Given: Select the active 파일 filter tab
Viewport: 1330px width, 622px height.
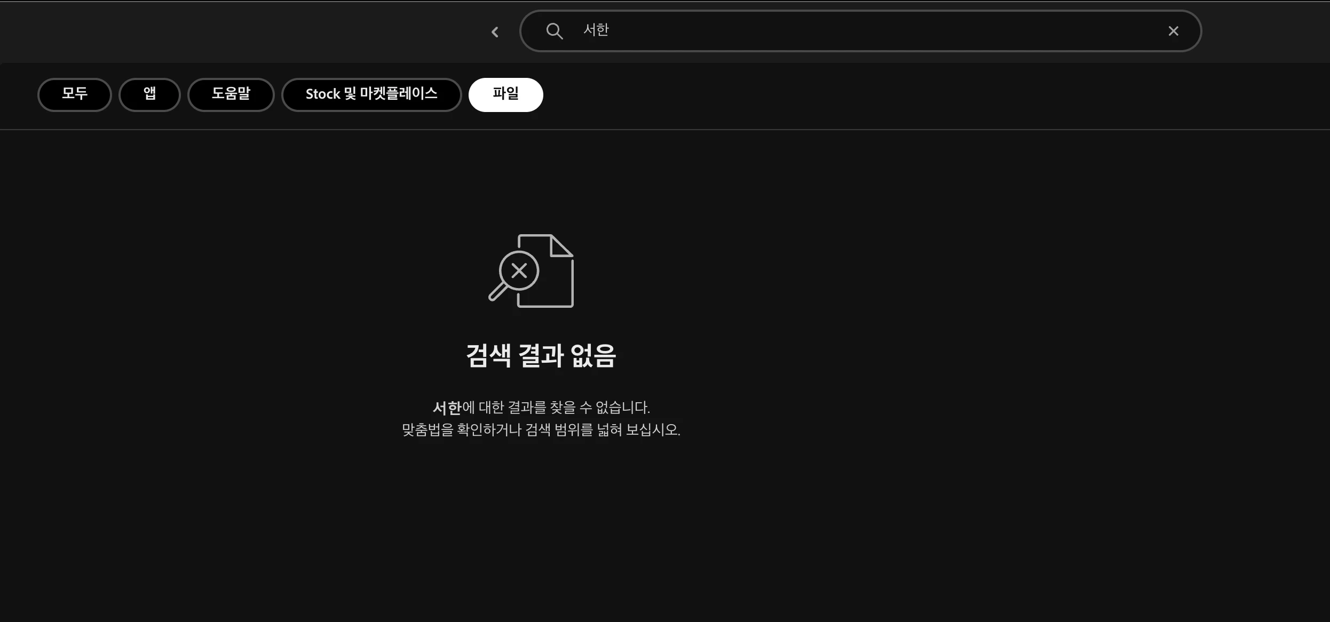Looking at the screenshot, I should [505, 94].
